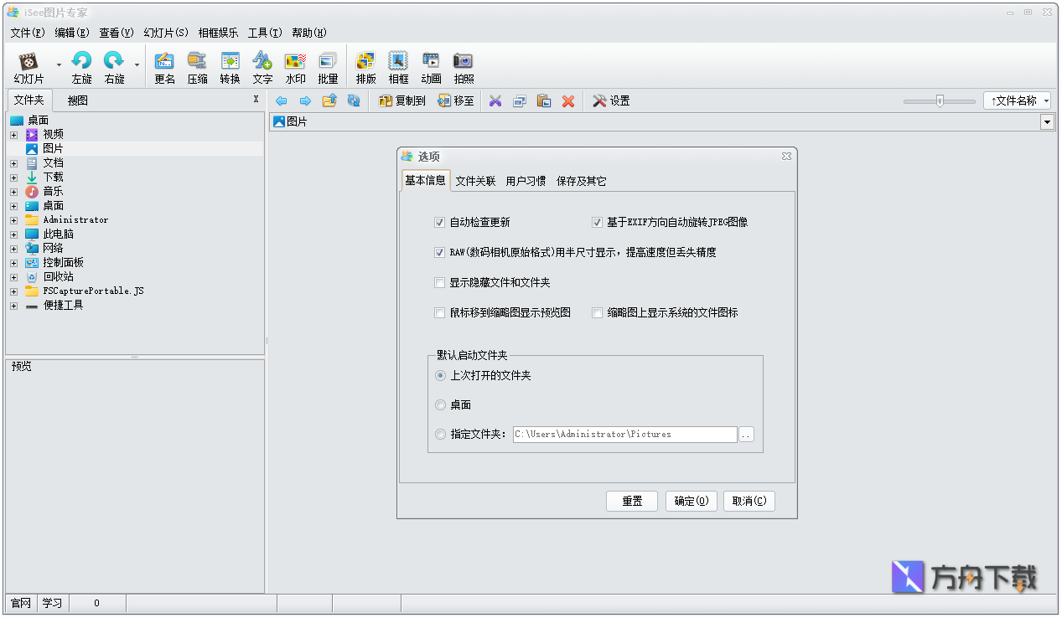
Task: Toggle 基于EXIF方向自动旋转JPEG图像 checkbox
Action: click(597, 223)
